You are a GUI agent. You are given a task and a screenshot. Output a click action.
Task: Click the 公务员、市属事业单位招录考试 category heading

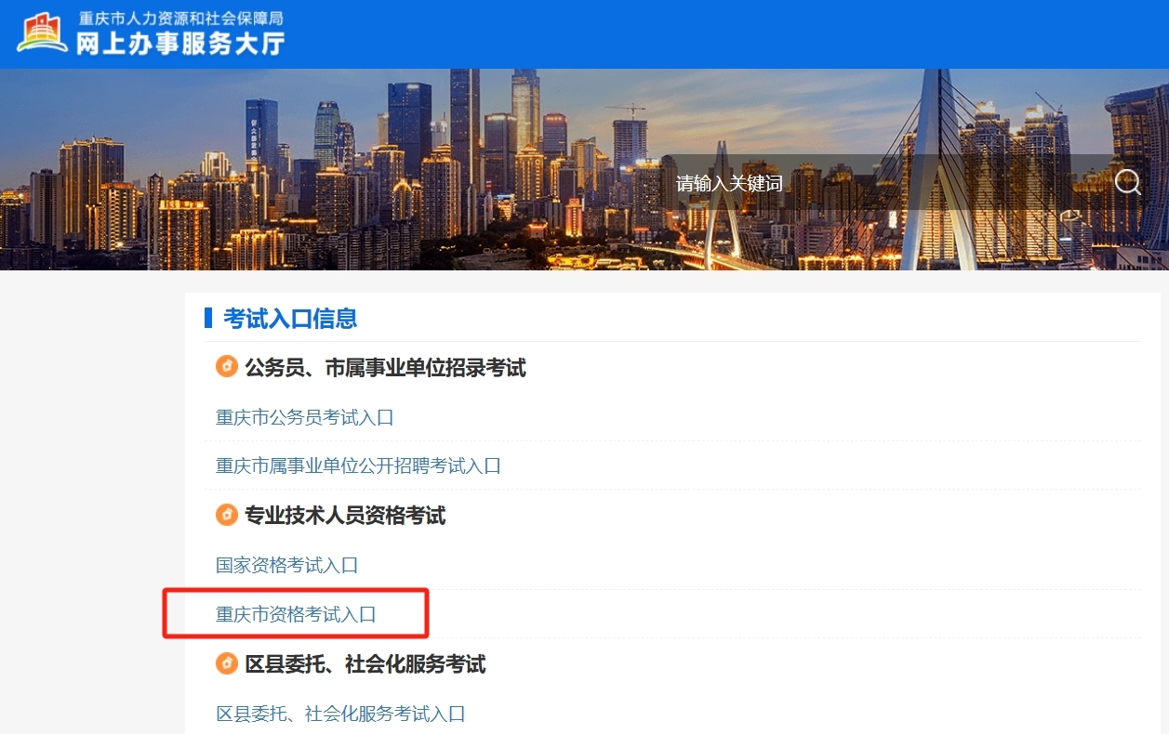(385, 368)
